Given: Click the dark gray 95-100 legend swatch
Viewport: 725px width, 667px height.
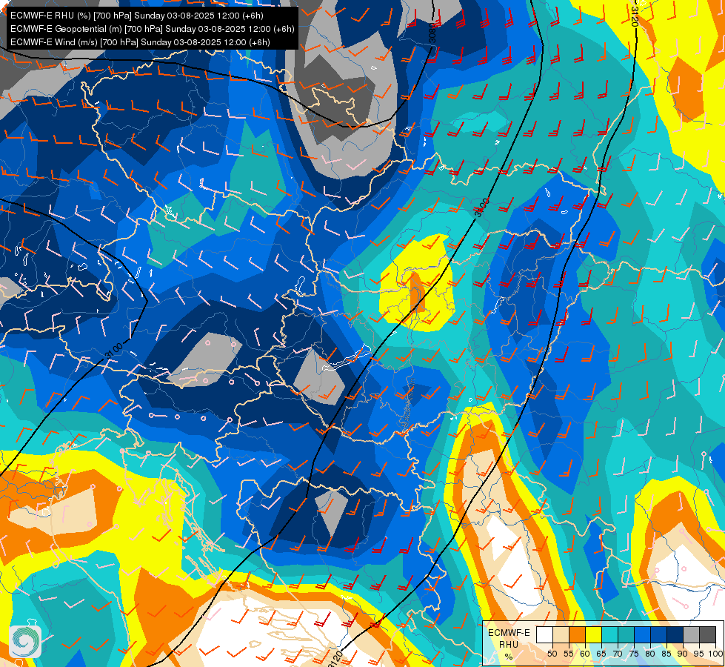Looking at the screenshot, I should coord(707,634).
